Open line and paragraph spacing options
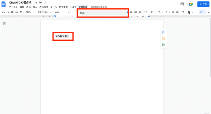 tap(146, 12)
